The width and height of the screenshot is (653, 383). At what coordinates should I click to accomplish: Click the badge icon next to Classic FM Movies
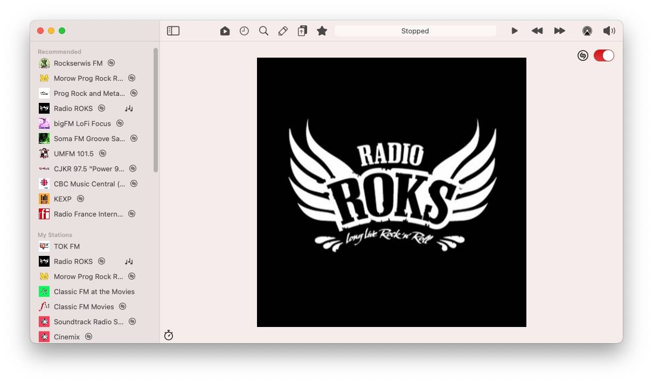(x=123, y=307)
